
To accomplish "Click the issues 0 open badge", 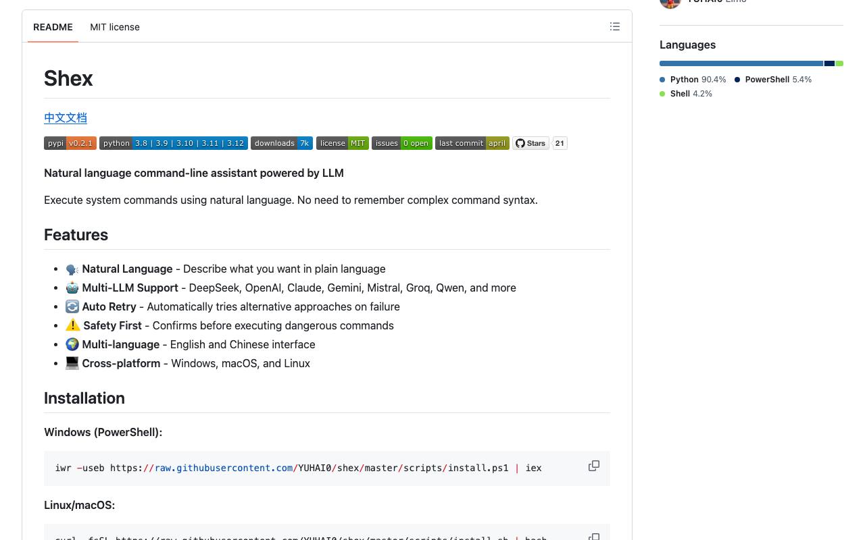I will click(402, 143).
